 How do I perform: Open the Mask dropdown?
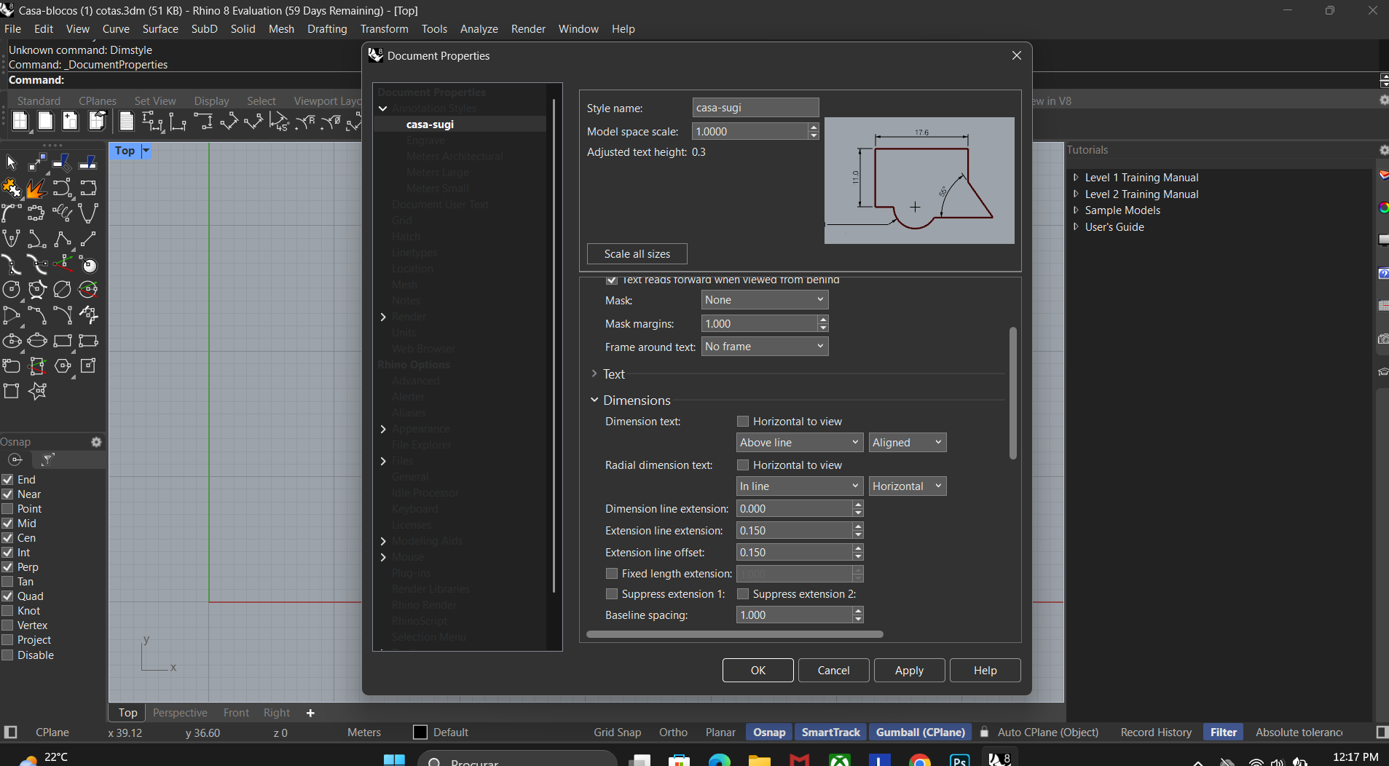pos(764,300)
